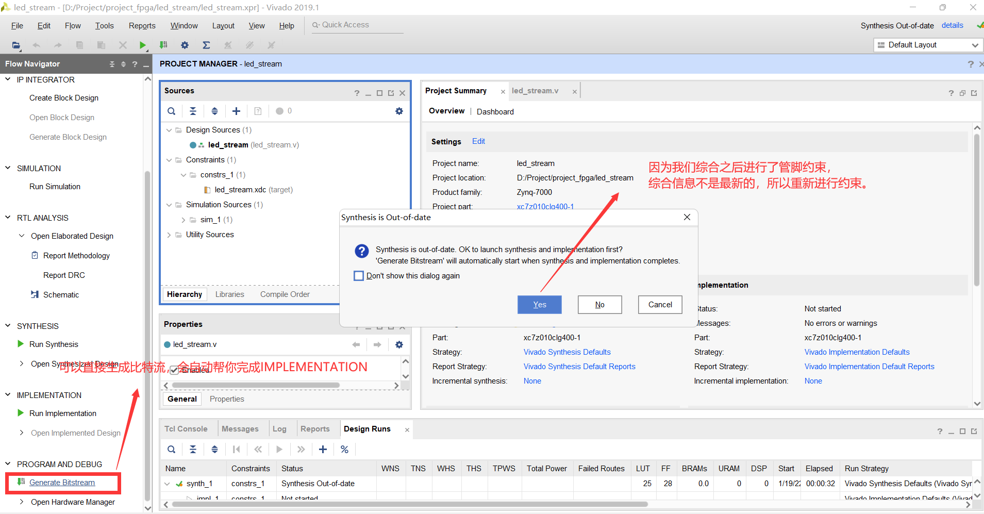Screen dimensions: 984x514
Task: Open the Flow menu
Action: coord(73,26)
